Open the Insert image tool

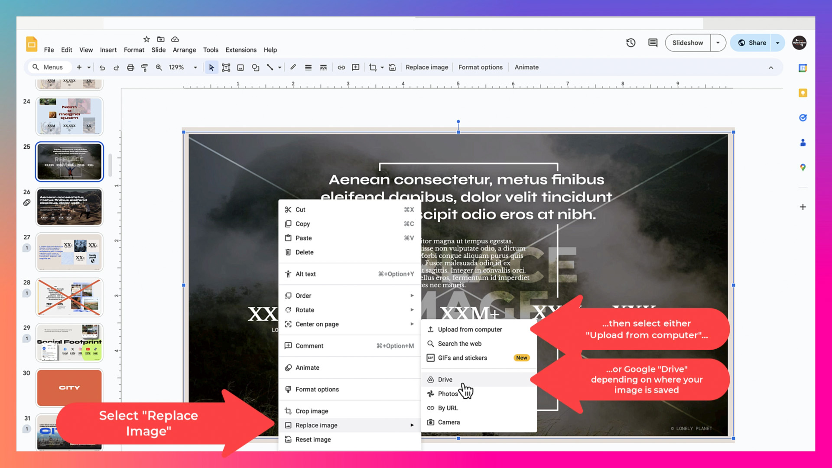click(x=240, y=67)
